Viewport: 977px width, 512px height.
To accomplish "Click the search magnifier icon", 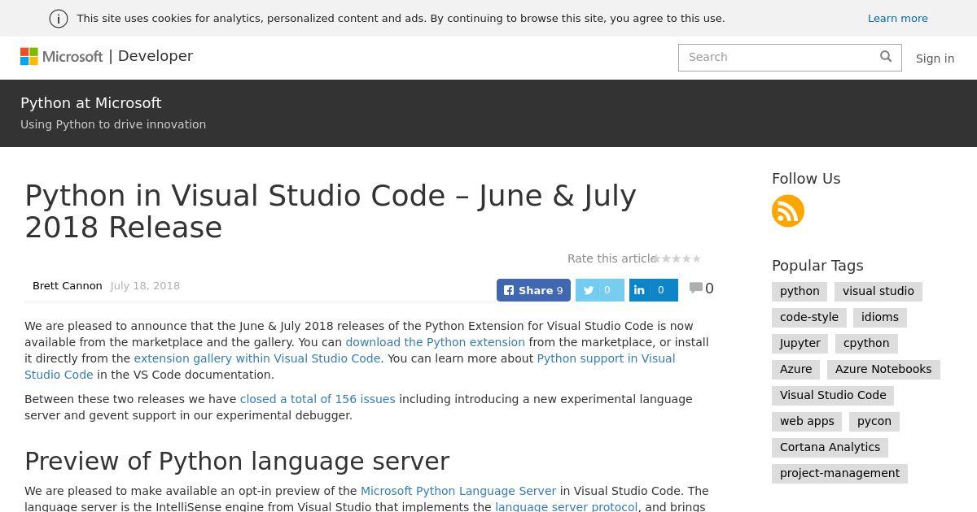I will [x=886, y=56].
